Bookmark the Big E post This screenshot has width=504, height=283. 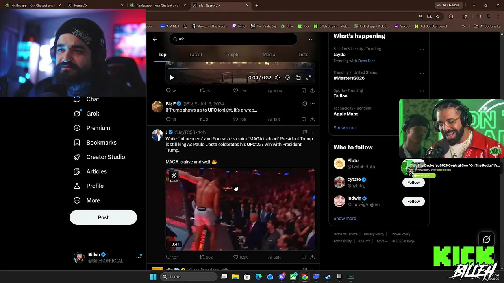tap(303, 119)
